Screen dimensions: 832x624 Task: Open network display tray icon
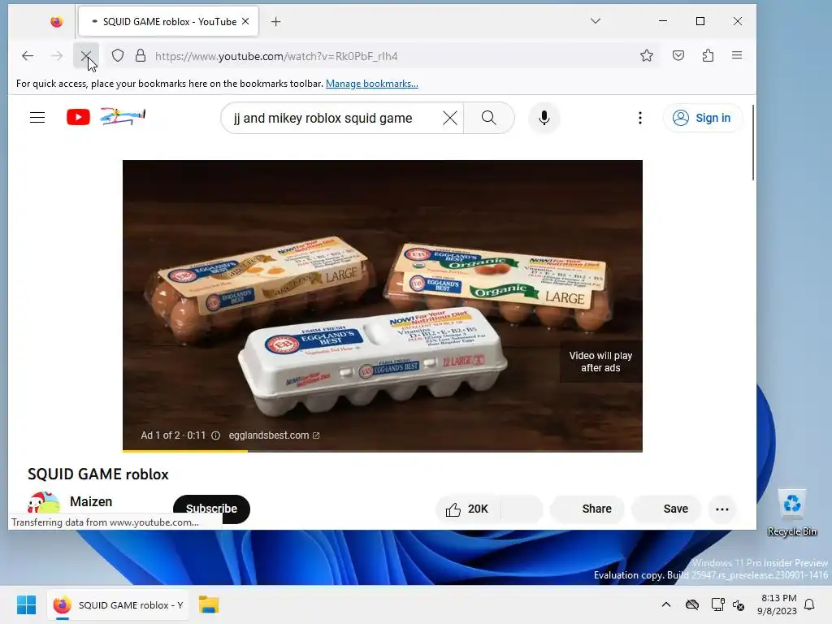717,604
